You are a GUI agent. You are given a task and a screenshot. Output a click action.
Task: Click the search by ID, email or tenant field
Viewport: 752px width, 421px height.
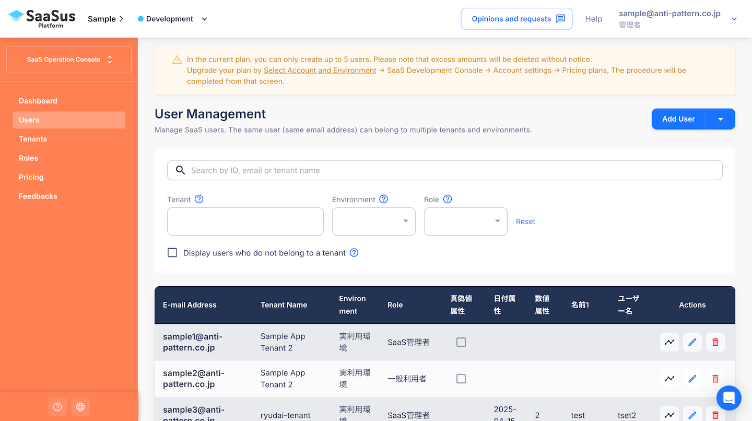445,170
